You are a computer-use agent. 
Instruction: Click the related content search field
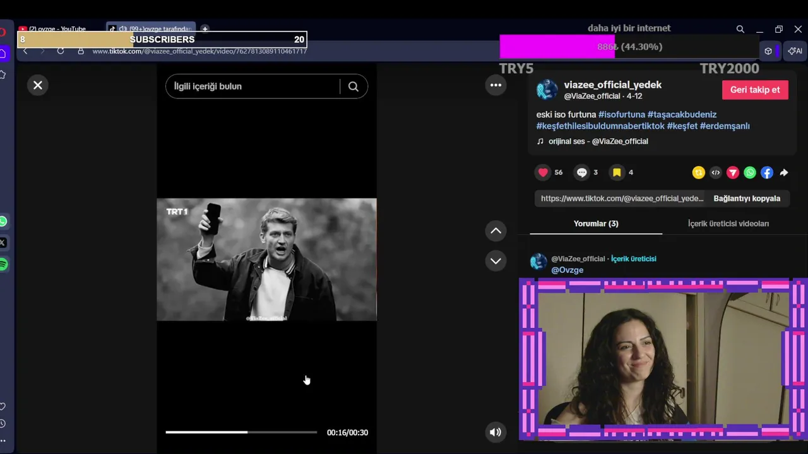click(x=252, y=86)
